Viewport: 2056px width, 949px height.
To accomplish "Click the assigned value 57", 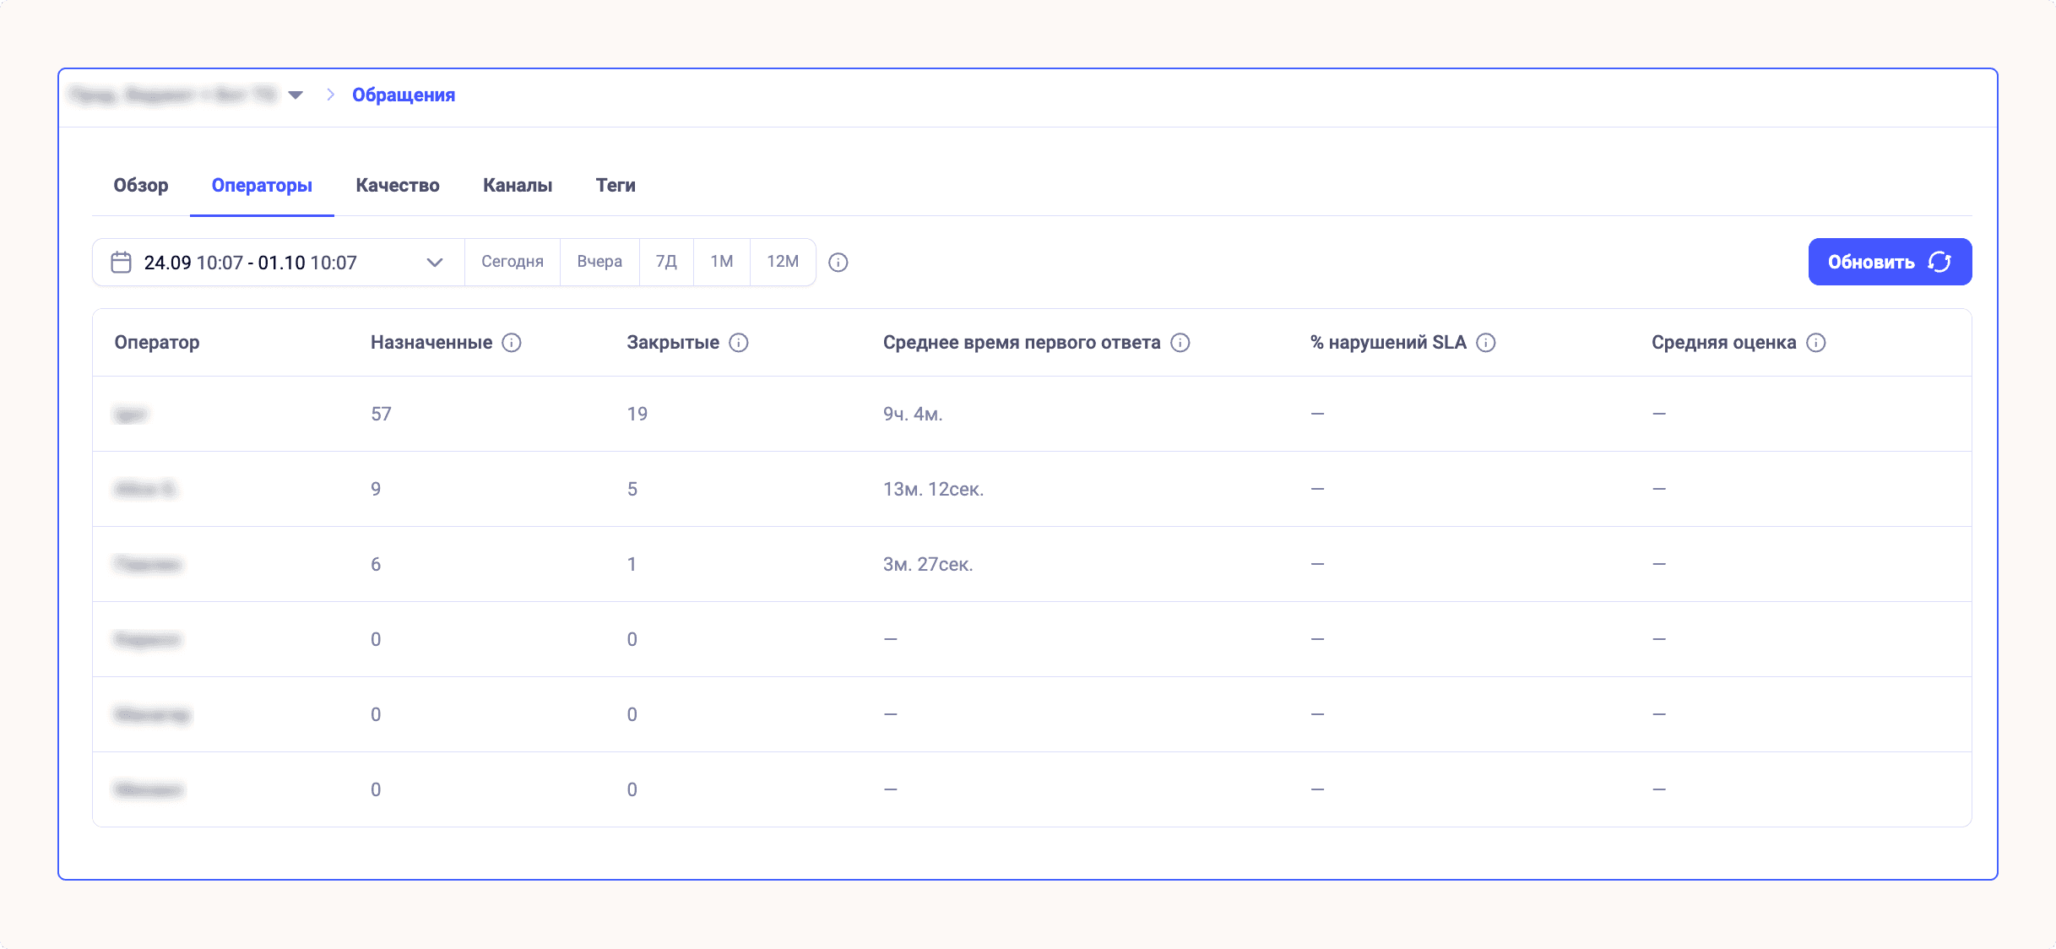I will pos(382,415).
